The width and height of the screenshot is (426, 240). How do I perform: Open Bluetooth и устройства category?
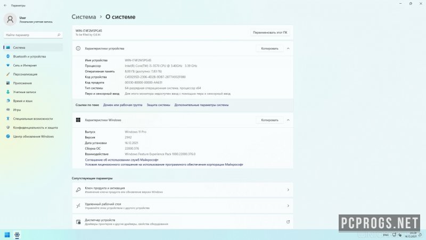33,56
